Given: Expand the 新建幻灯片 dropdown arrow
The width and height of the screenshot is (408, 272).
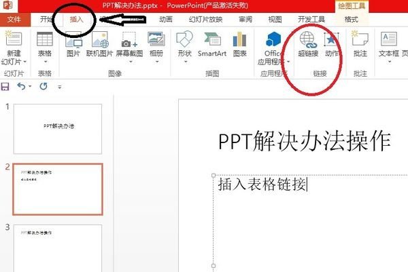Looking at the screenshot, I should [x=25, y=62].
